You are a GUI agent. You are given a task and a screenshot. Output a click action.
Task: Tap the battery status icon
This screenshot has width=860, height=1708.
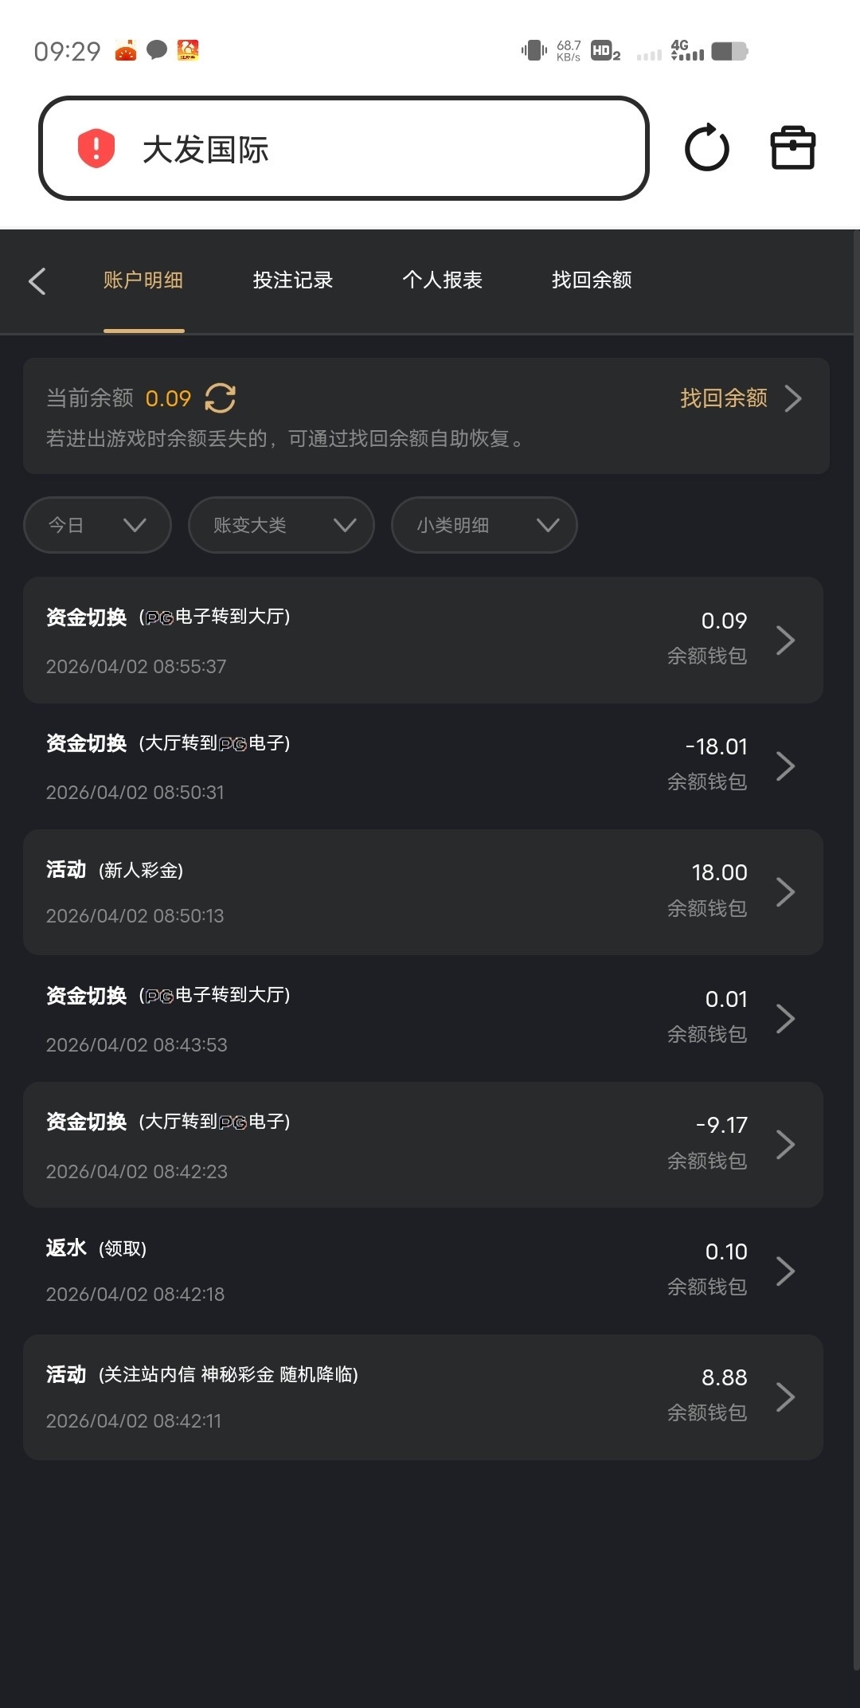point(729,52)
